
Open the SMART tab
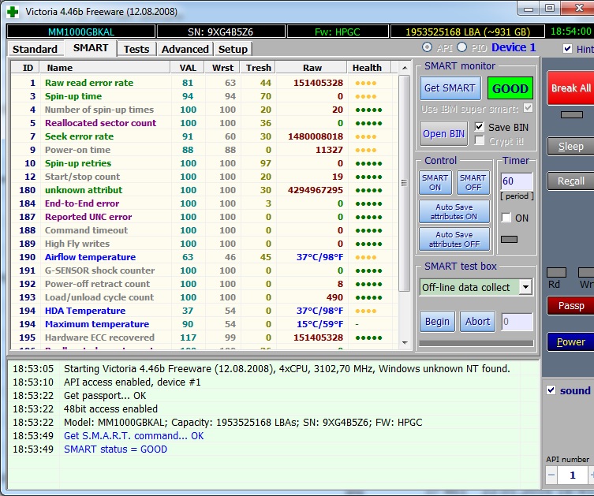[91, 48]
